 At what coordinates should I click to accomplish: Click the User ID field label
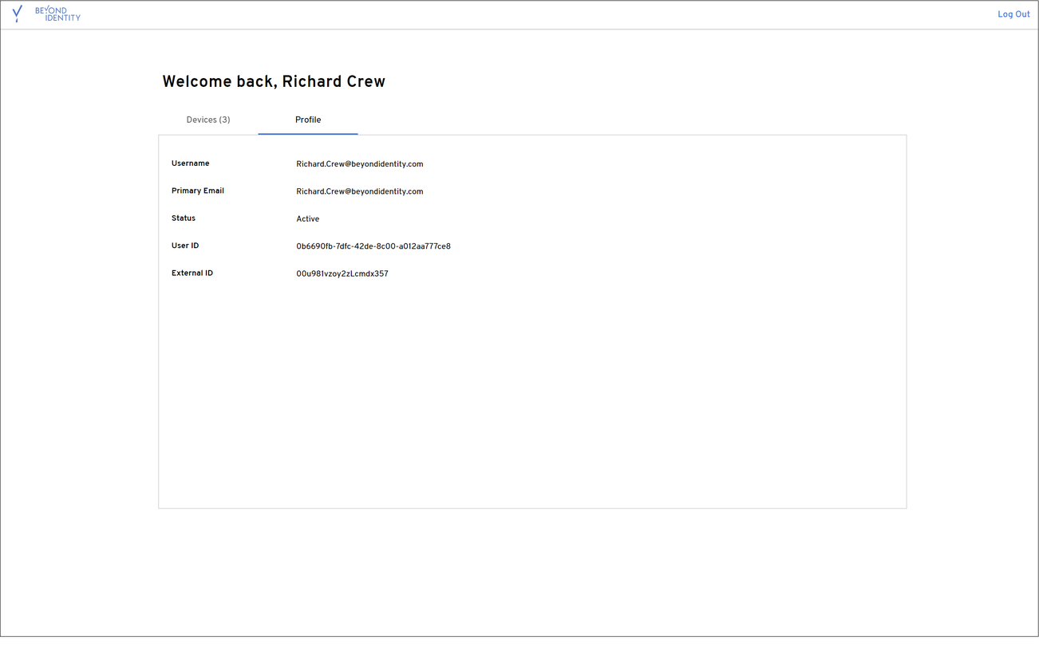[185, 246]
